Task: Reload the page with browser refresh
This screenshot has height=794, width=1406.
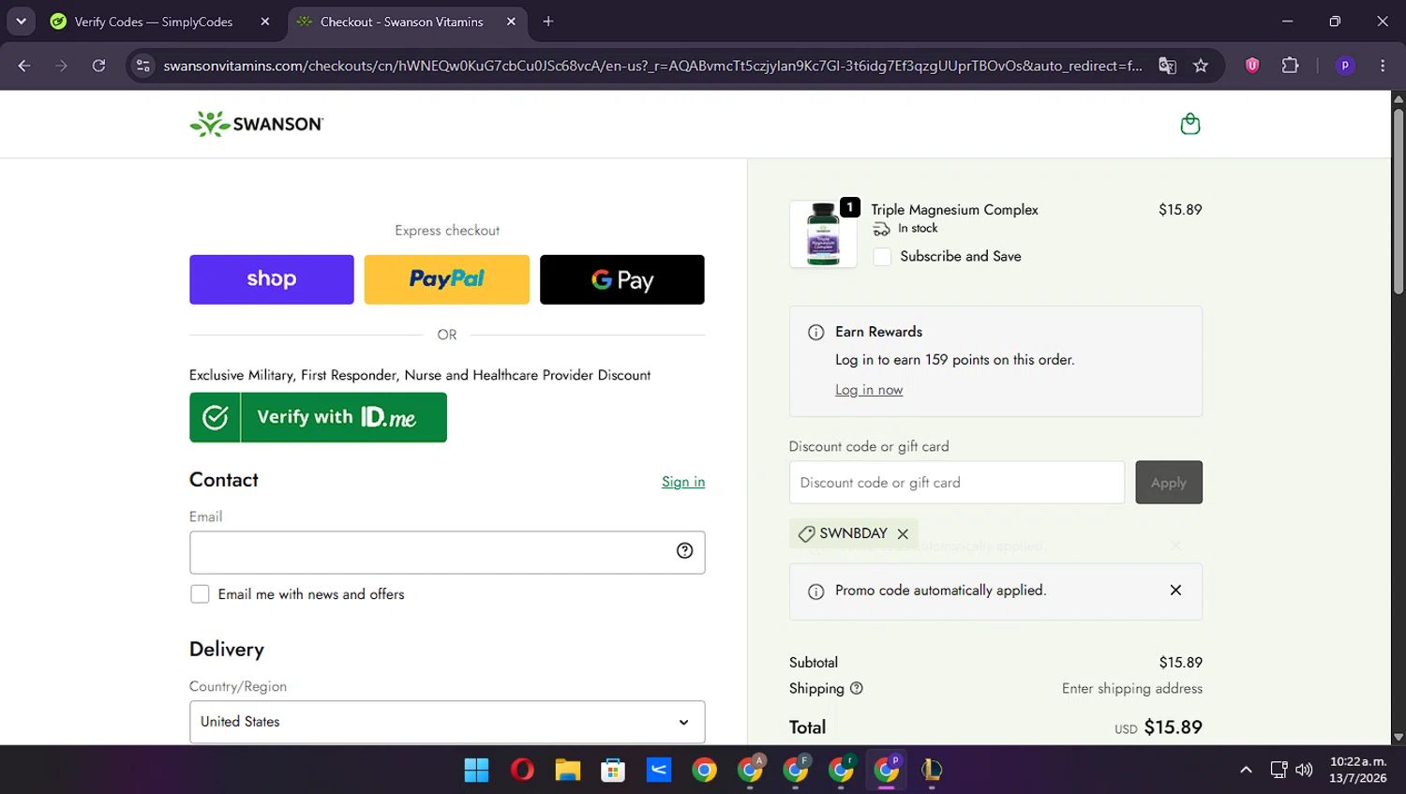Action: [x=98, y=66]
